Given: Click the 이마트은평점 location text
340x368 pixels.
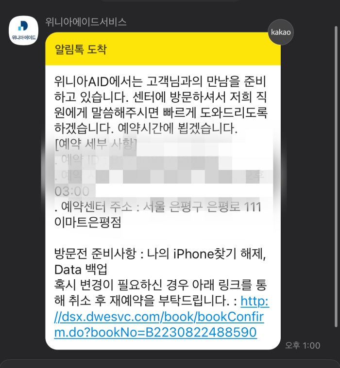Looking at the screenshot, I should tap(88, 222).
